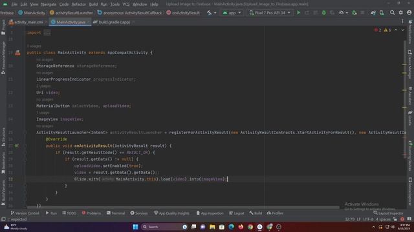
Task: Open App Inspection tool window
Action: pos(210,213)
